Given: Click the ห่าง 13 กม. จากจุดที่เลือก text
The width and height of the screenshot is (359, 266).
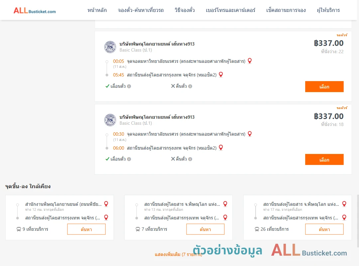Looking at the screenshot, I should (x=164, y=209).
